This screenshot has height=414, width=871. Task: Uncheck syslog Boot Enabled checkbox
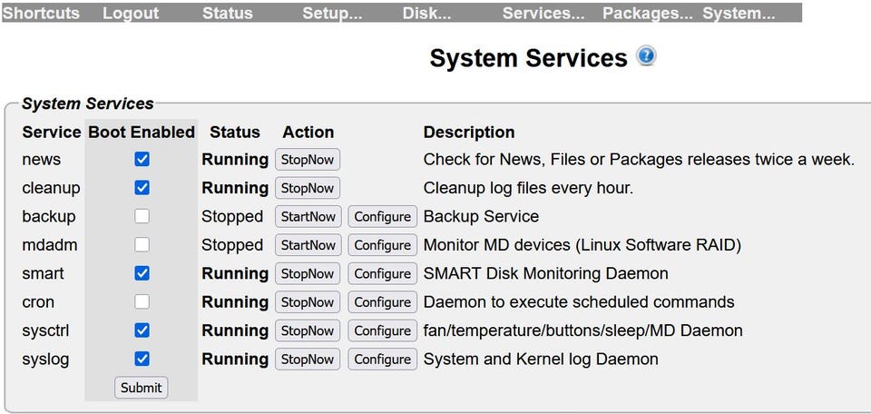(x=142, y=360)
